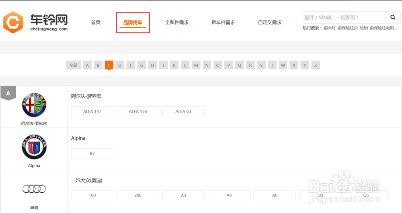This screenshot has height=213, width=402.
Task: Filter brands by letter Z
Action: point(316,65)
